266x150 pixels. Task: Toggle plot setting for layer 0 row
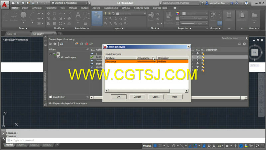[x=198, y=54]
